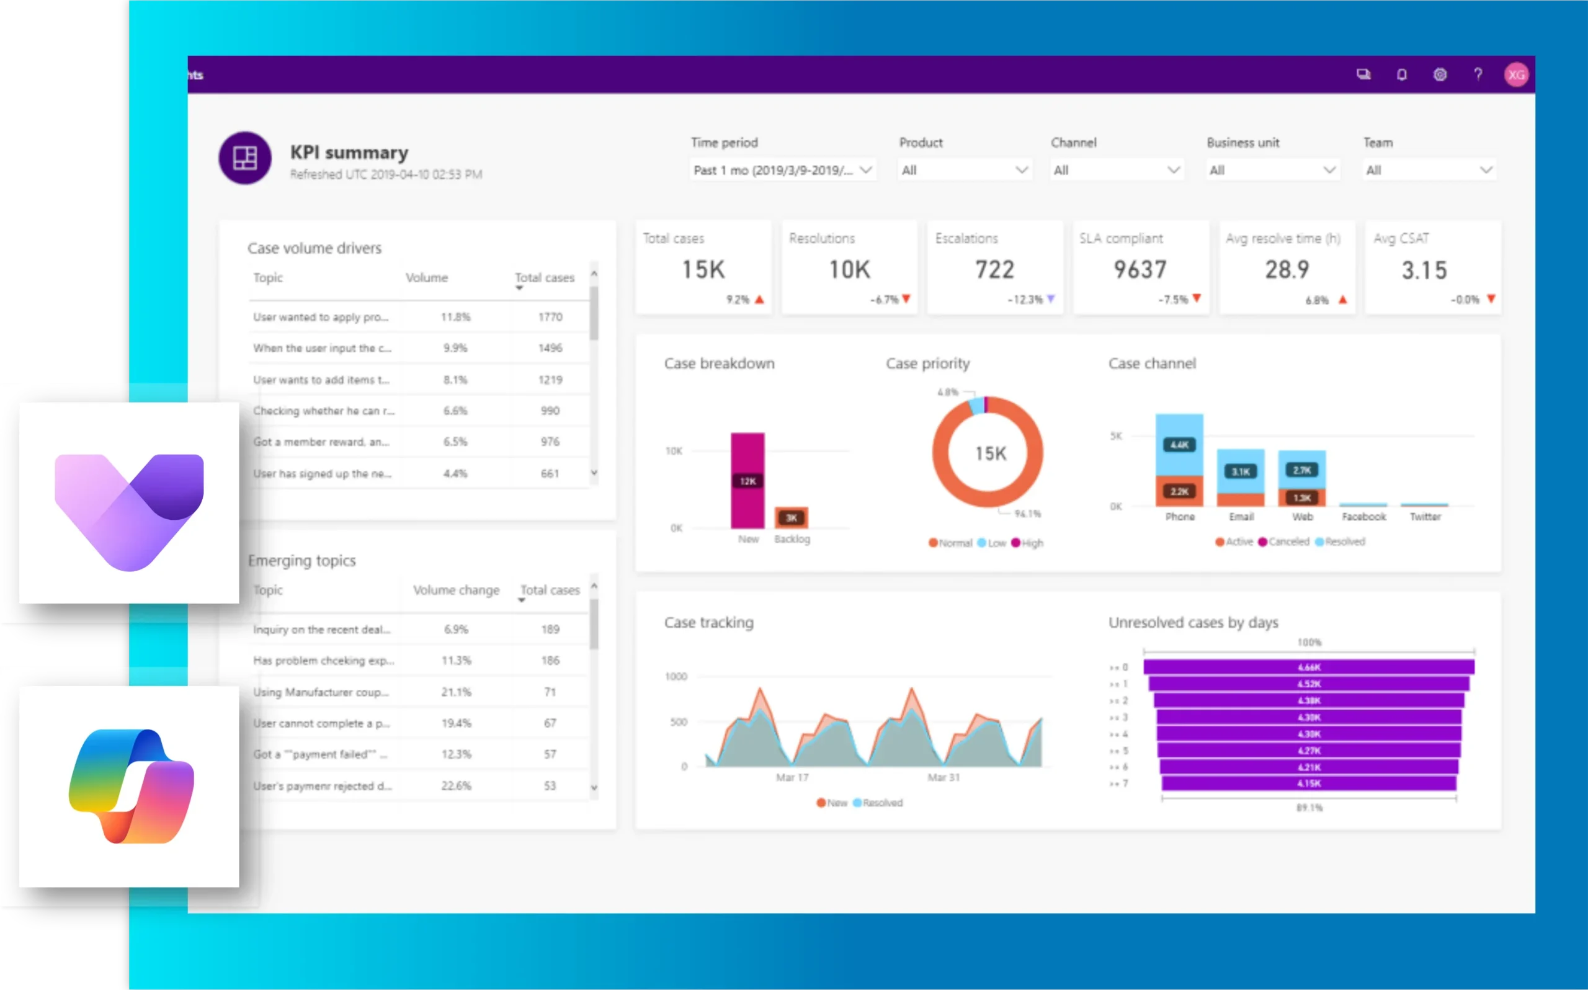Screen dimensions: 1588x990
Task: Toggle the Canceled legend in Case channel
Action: click(1283, 542)
